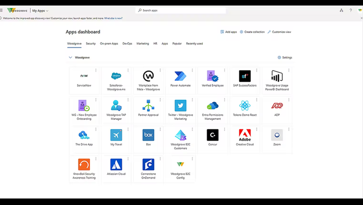This screenshot has height=205, width=363.
Task: Open the more options menu on Atlassian Cloud tile
Action: 128,159
